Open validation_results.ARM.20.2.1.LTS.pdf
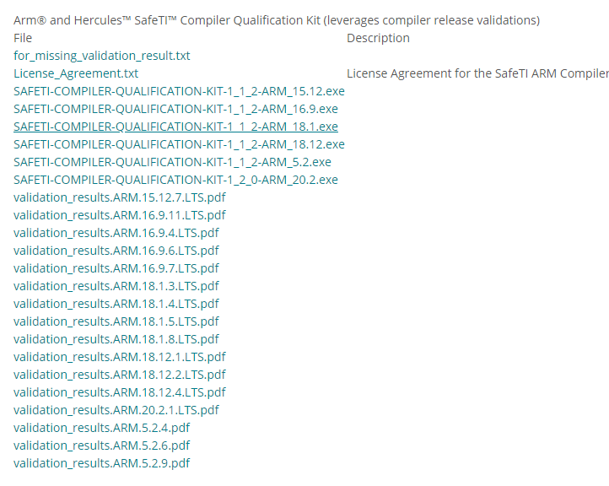The image size is (609, 486). pyautogui.click(x=116, y=410)
